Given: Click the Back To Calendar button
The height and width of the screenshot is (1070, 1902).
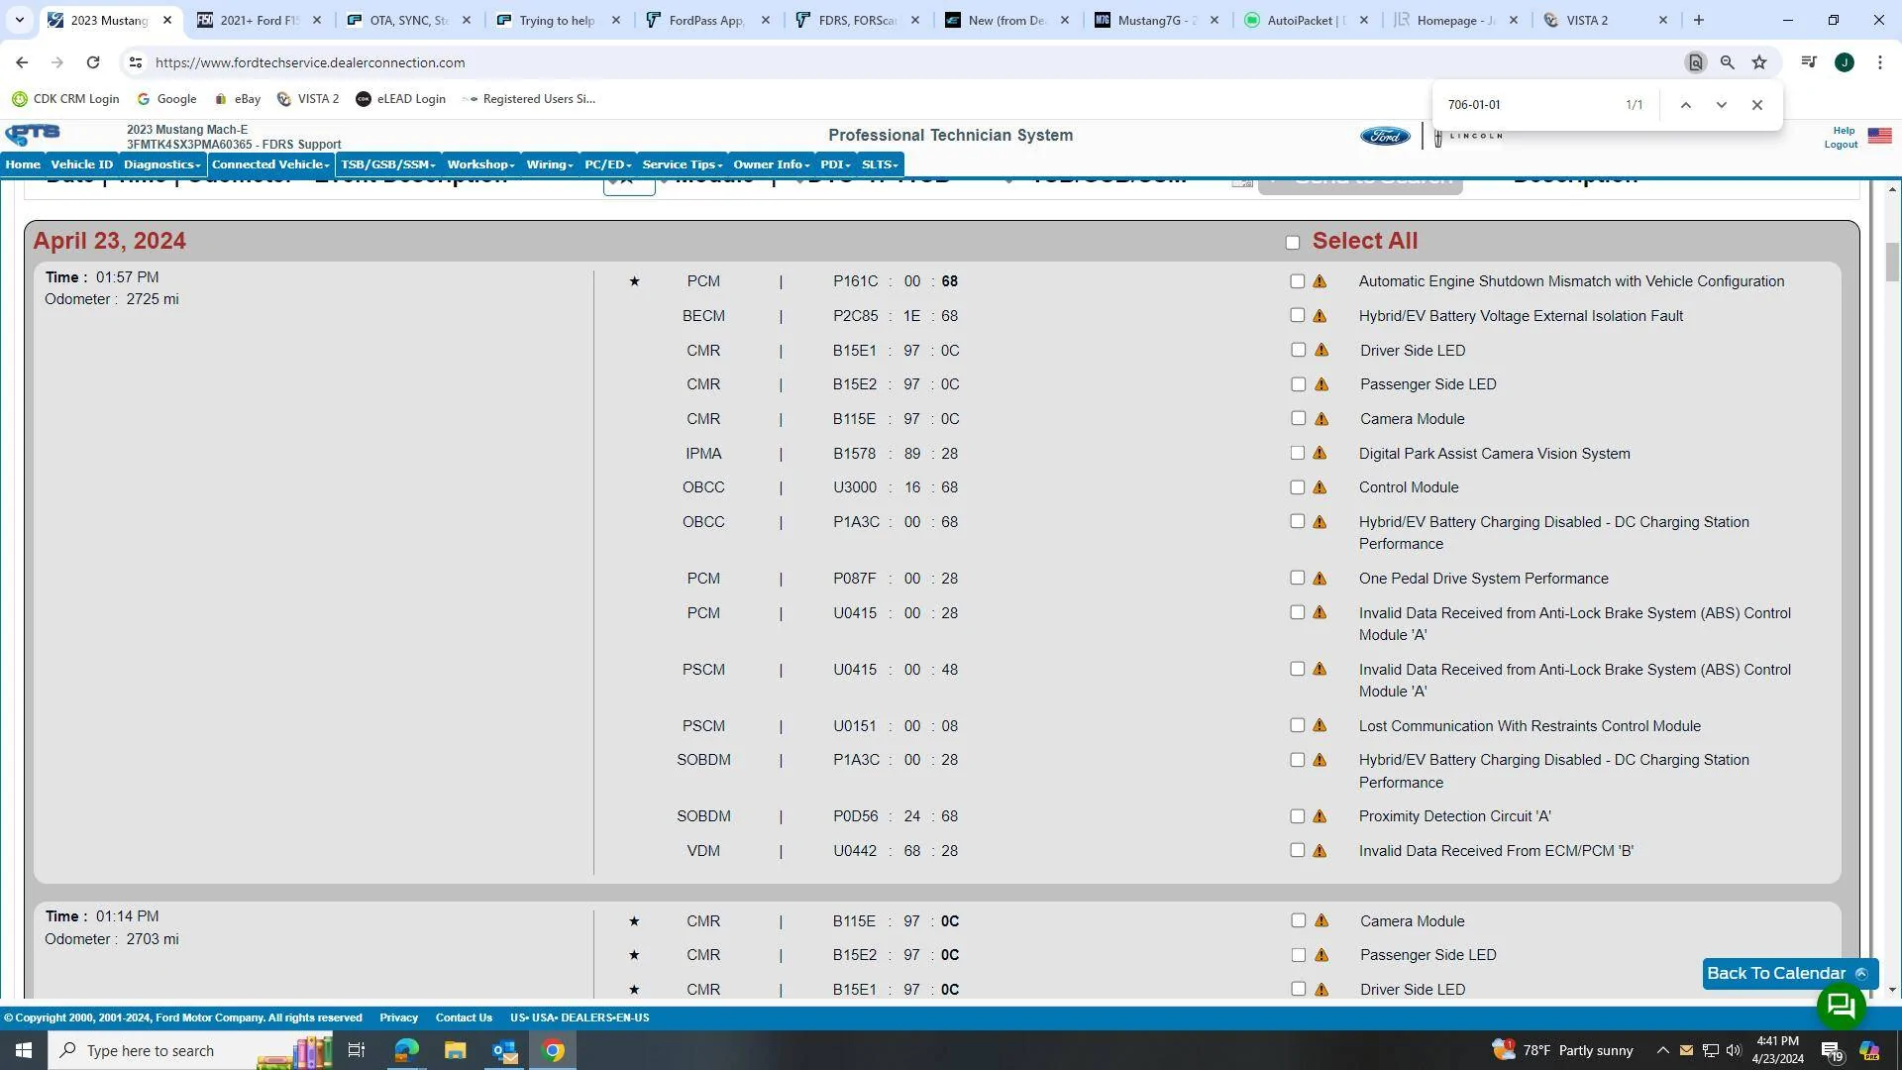Looking at the screenshot, I should pos(1789,974).
